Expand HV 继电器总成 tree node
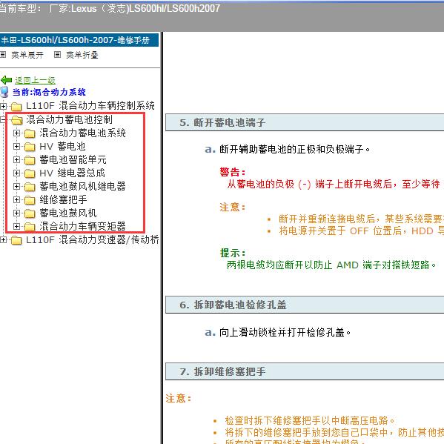 (x=16, y=173)
